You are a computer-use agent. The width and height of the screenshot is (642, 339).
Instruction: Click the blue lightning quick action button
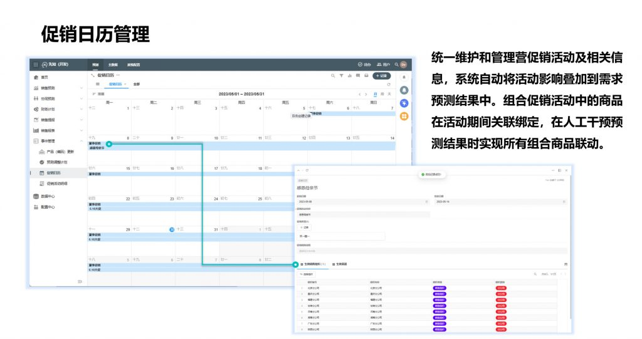pos(404,103)
